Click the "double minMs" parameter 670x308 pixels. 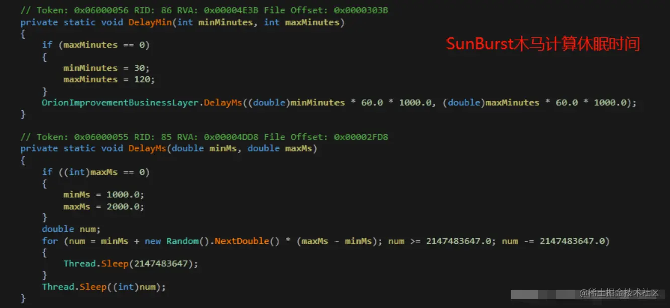[x=204, y=148]
